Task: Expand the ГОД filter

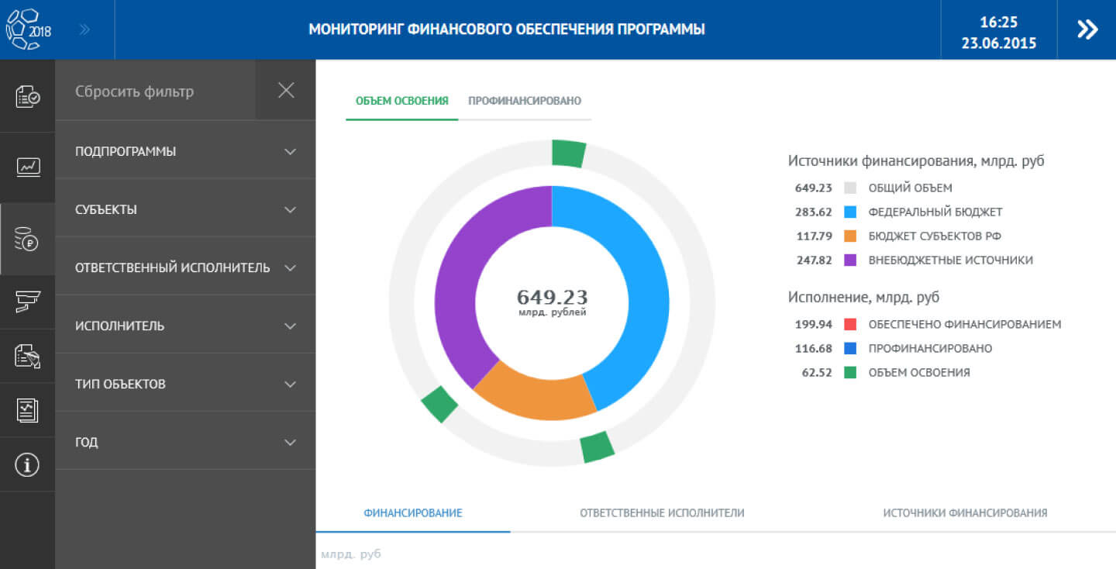Action: [185, 442]
